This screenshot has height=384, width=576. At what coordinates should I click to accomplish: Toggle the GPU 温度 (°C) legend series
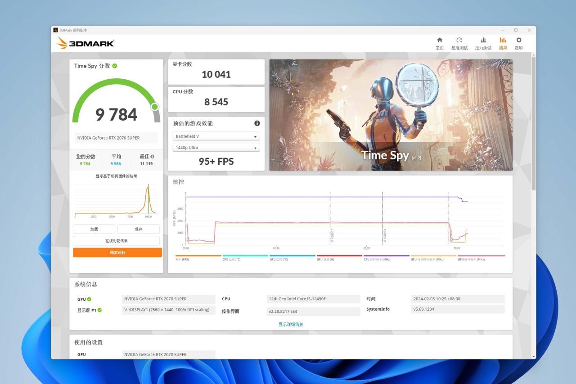(x=292, y=258)
